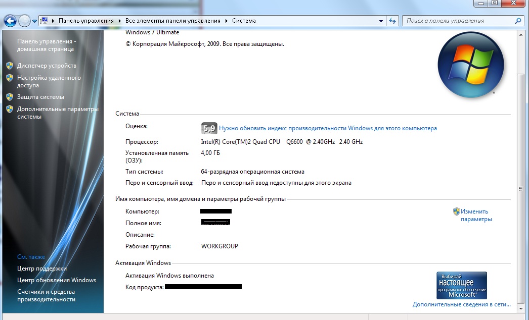Maximize the System window

pyautogui.click(x=495, y=4)
